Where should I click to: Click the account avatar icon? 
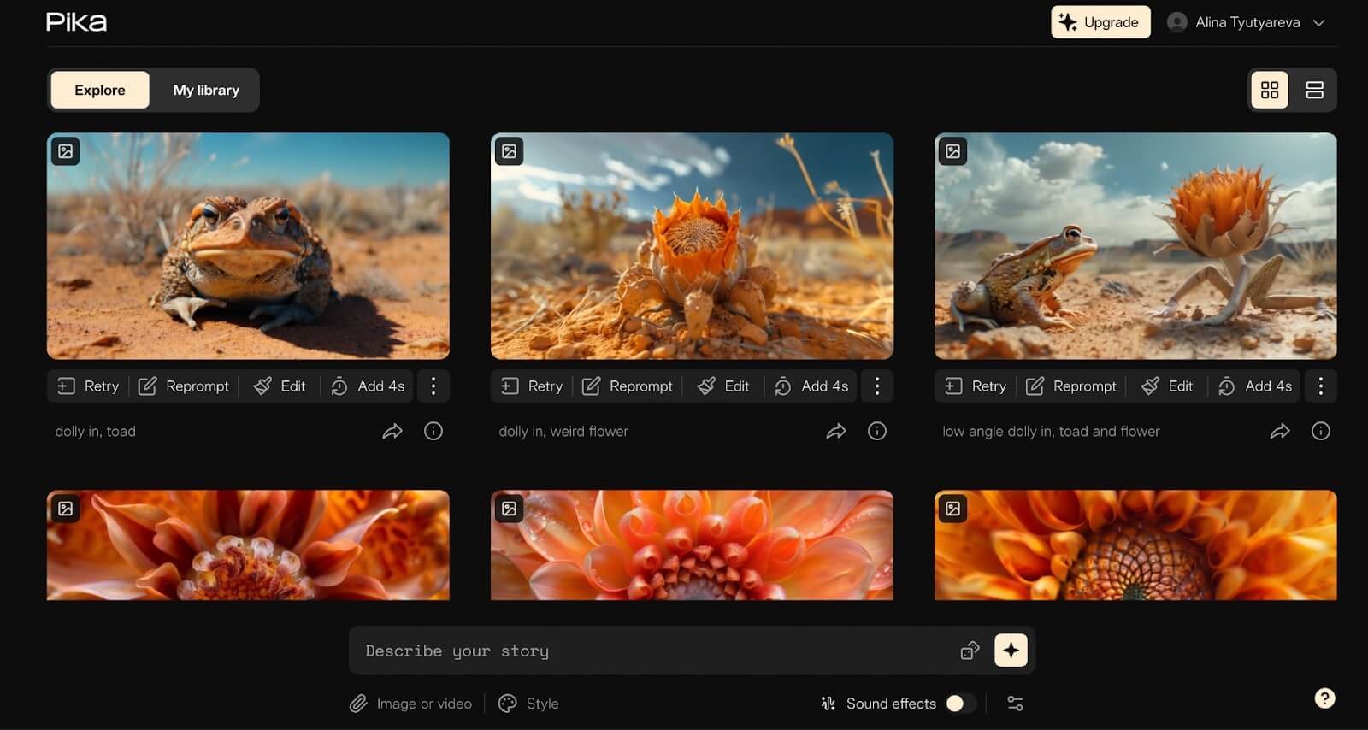point(1177,22)
